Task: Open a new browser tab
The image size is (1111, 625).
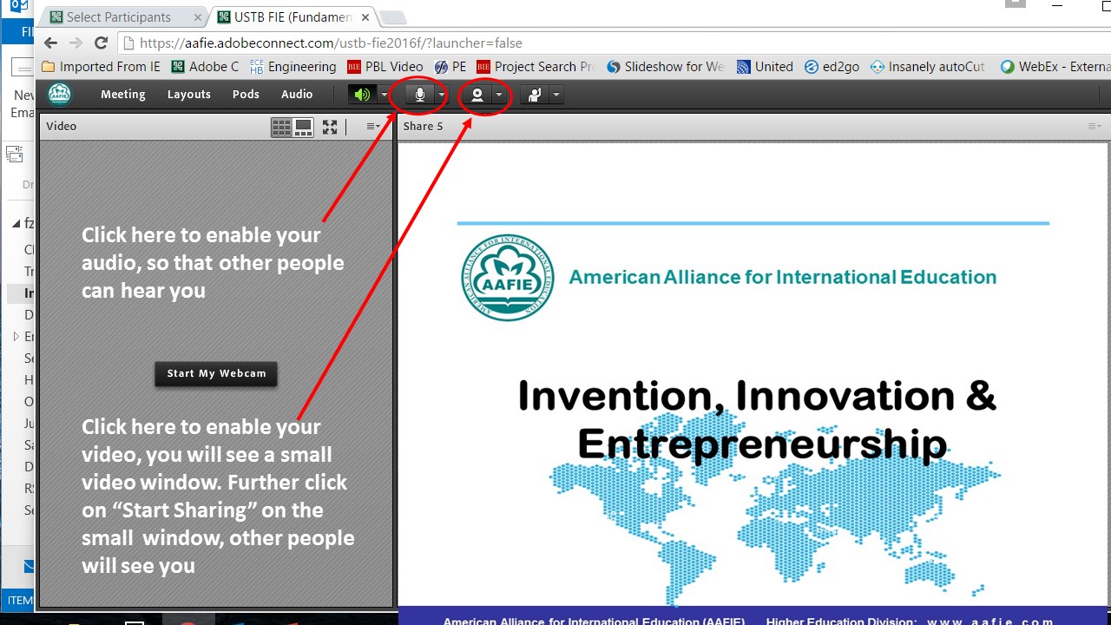Action: (x=392, y=16)
